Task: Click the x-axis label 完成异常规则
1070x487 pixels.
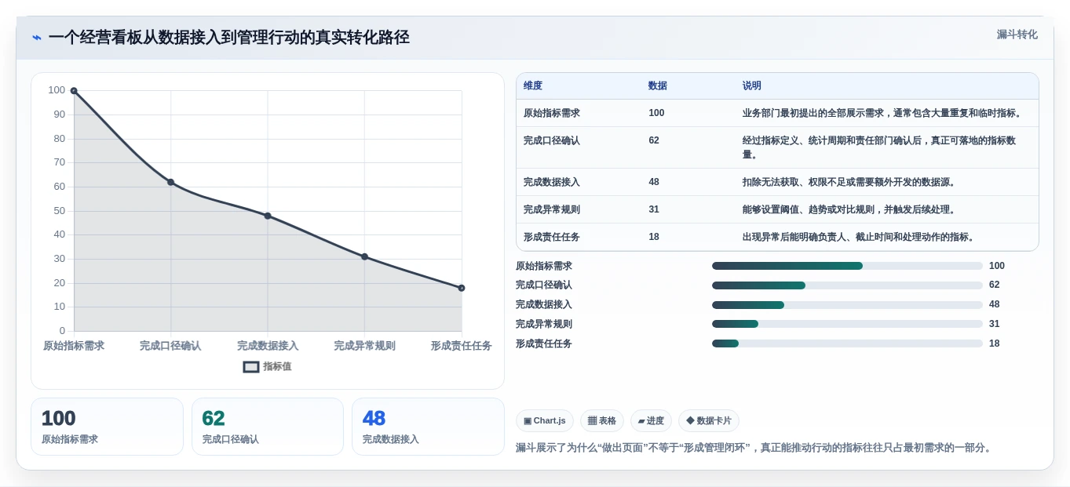Action: pyautogui.click(x=364, y=346)
